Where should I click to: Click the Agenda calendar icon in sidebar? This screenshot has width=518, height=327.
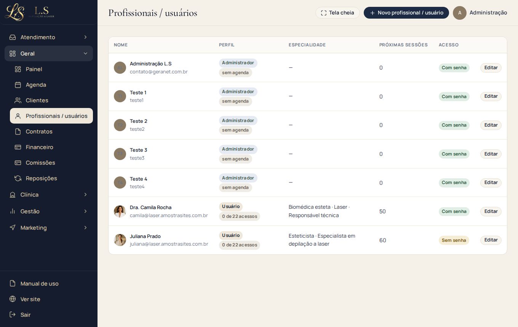coord(18,85)
